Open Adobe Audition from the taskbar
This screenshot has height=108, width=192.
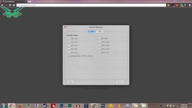pyautogui.click(x=70, y=106)
